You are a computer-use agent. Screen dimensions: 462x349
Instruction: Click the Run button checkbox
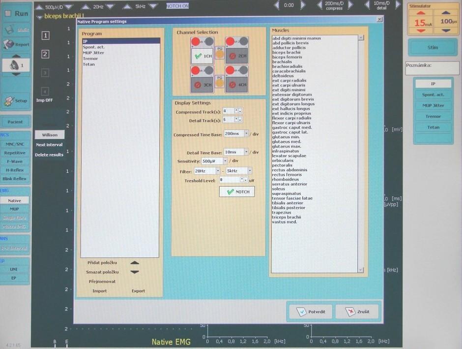[8, 13]
